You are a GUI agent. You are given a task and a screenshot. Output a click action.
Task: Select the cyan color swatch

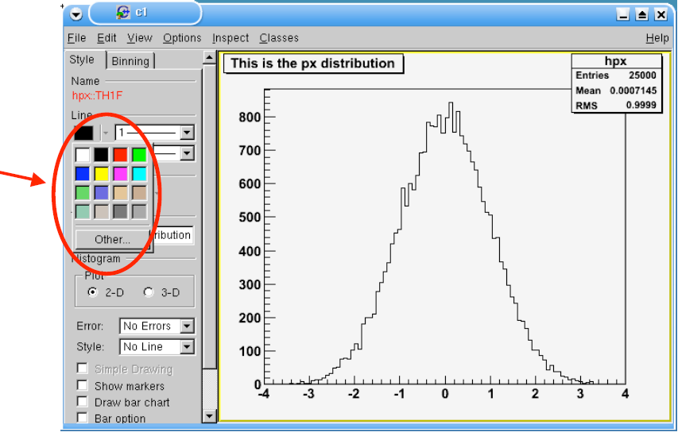tap(139, 174)
